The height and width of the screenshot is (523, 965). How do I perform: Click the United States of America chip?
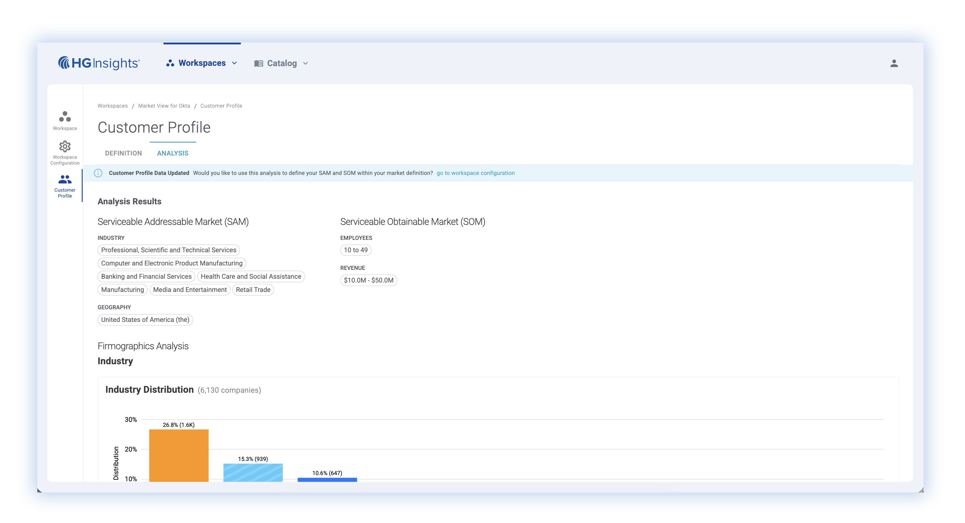(x=145, y=320)
